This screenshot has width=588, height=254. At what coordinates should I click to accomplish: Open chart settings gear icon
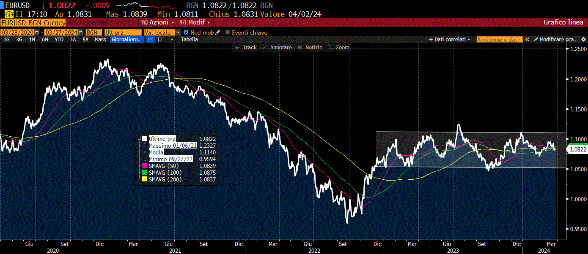point(583,39)
